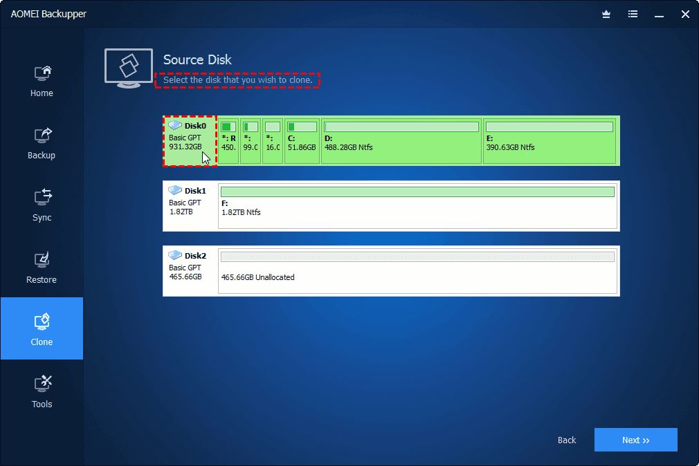Click the F: 1.82TB Ntfs partition
The image size is (699, 466).
417,206
